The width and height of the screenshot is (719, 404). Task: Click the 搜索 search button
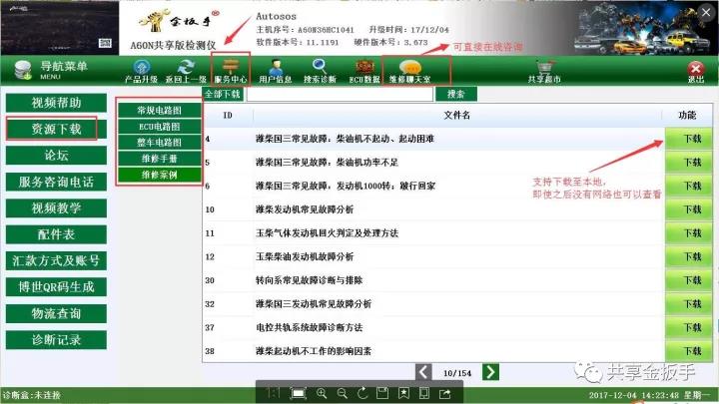coord(455,94)
